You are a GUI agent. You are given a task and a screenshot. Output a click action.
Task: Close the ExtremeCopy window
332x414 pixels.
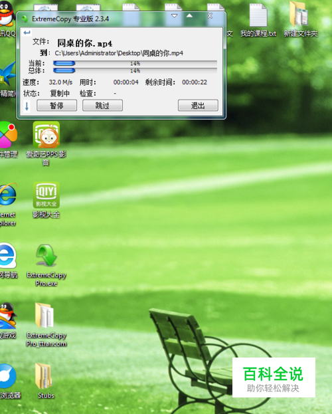[x=210, y=16]
